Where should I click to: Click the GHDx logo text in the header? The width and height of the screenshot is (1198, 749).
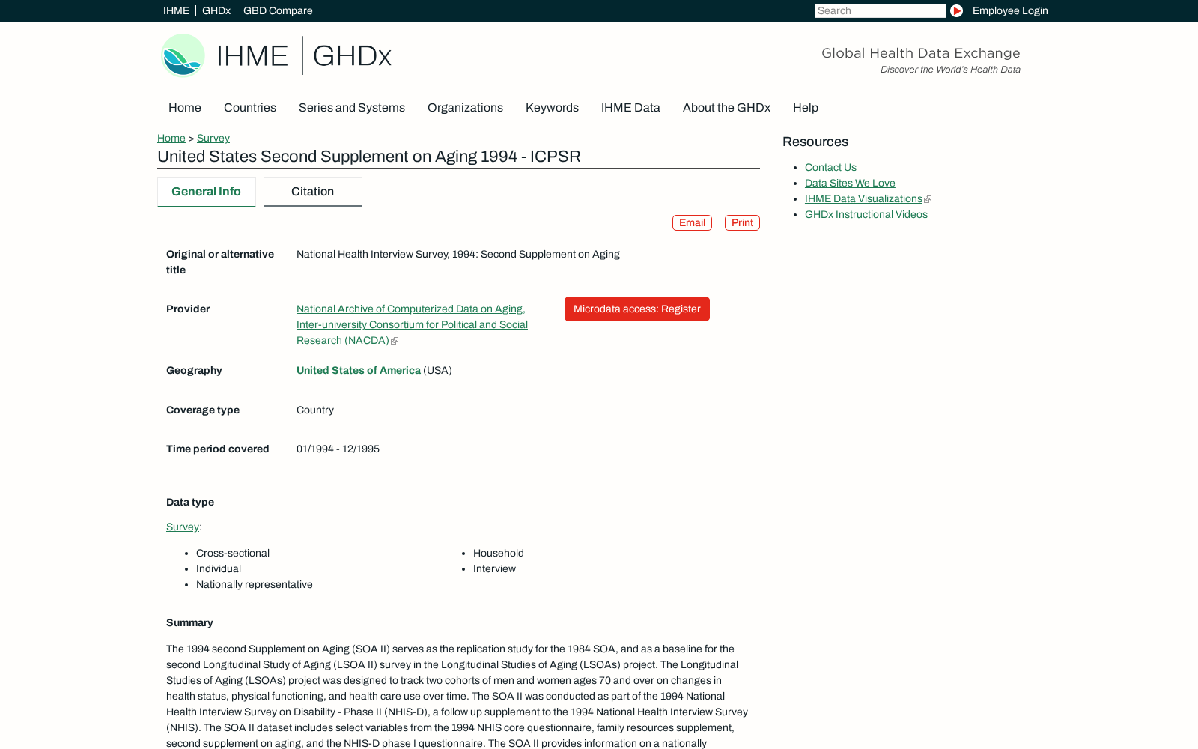point(352,55)
